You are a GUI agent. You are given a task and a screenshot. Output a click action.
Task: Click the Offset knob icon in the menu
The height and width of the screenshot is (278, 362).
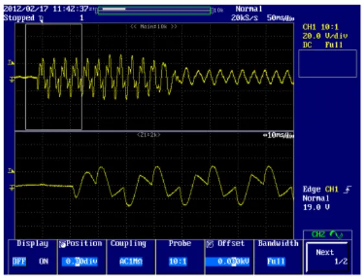pos(210,244)
